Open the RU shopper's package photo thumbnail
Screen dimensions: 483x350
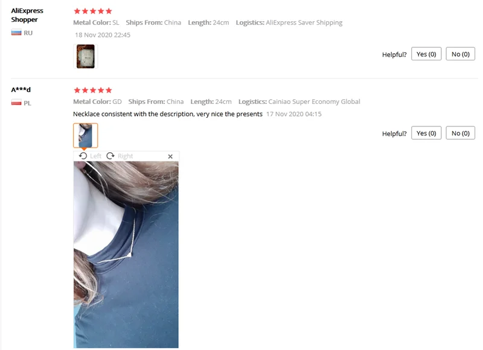click(86, 56)
